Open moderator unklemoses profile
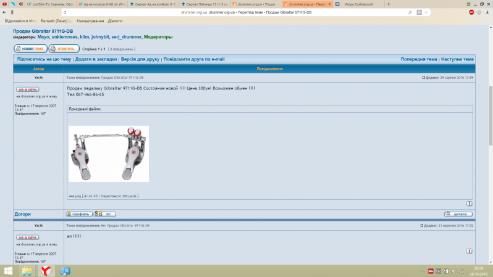493x277 pixels. [64, 37]
